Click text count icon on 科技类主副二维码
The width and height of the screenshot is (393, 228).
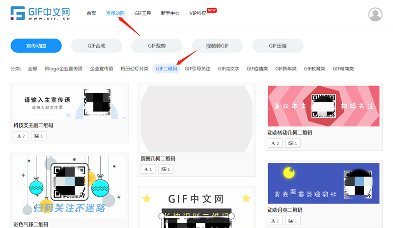(x=21, y=136)
